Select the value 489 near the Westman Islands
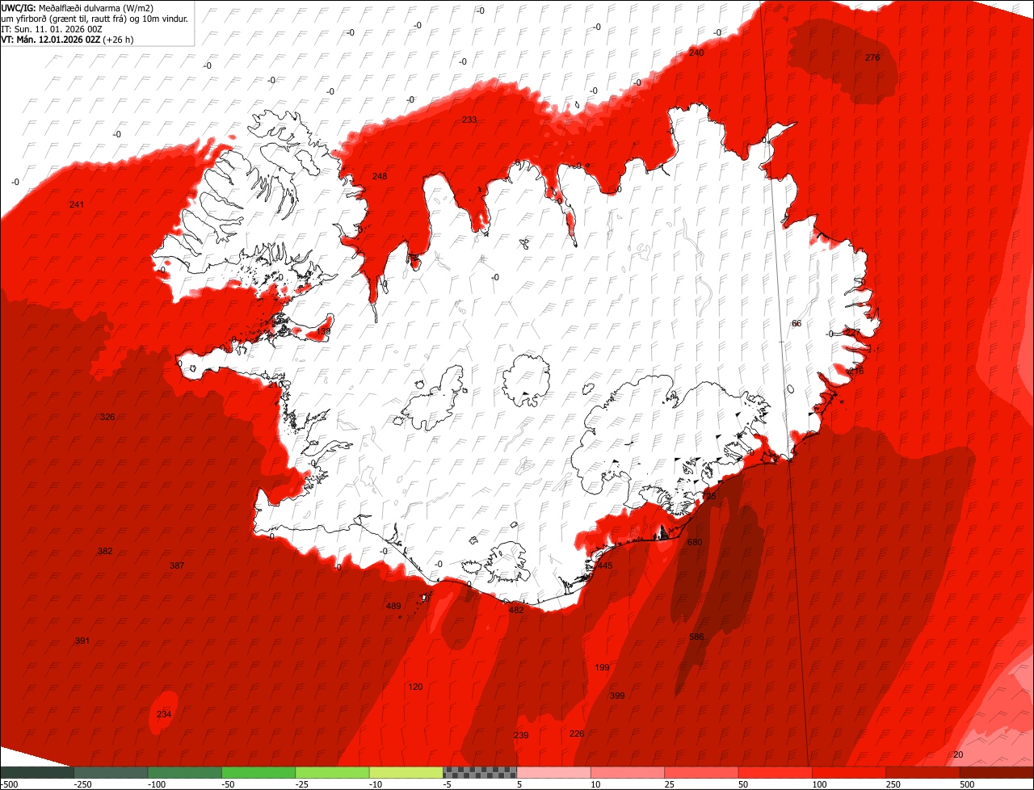The width and height of the screenshot is (1034, 790). click(x=393, y=606)
